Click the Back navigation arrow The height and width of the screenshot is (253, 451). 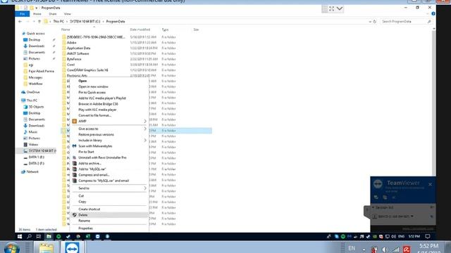[x=20, y=22]
